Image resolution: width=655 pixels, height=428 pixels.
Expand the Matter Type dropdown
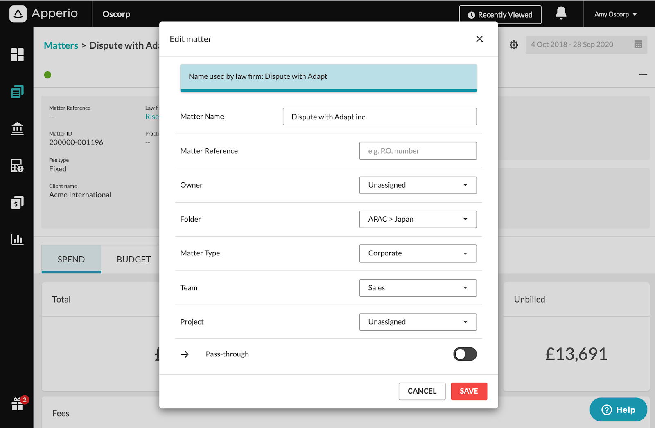[418, 253]
